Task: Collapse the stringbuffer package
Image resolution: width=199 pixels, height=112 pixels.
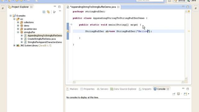Action: click(x=18, y=32)
